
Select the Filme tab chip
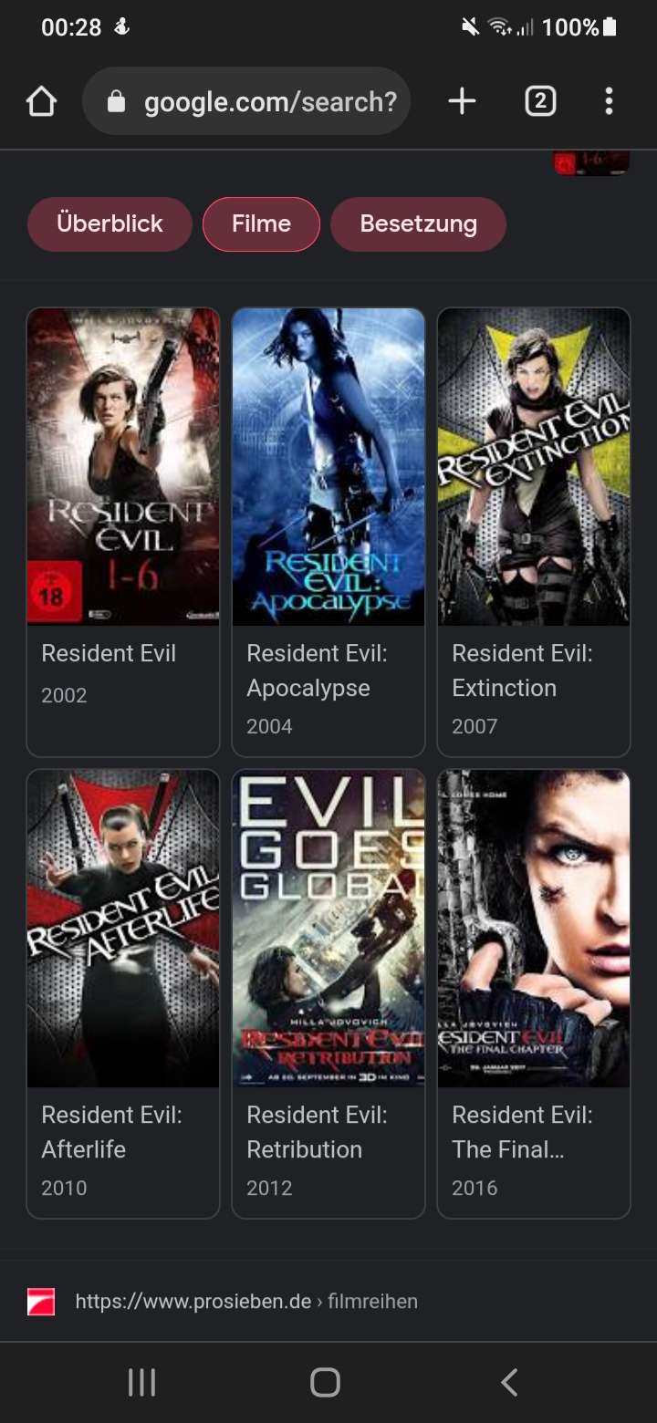point(261,223)
